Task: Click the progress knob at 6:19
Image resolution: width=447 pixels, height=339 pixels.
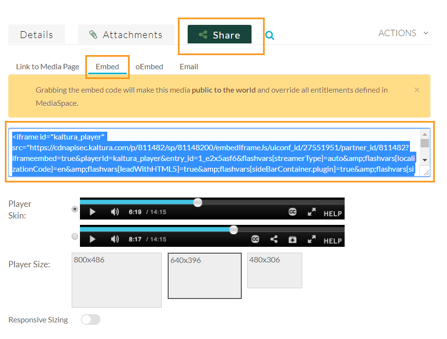Action: point(197,202)
